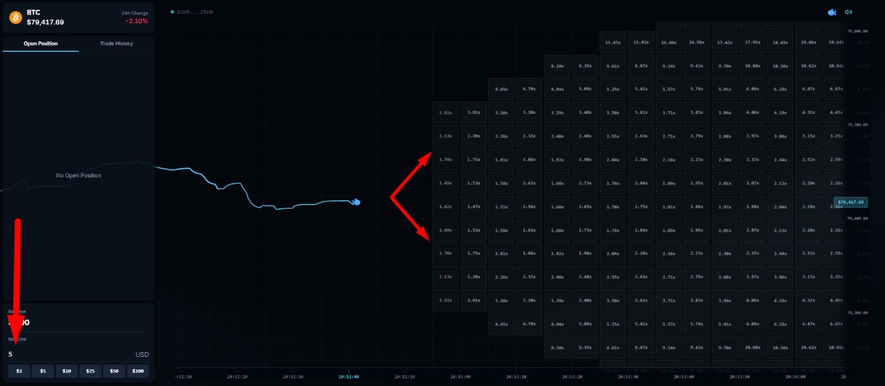Pick the $25 bet preset
The image size is (885, 386).
point(90,371)
